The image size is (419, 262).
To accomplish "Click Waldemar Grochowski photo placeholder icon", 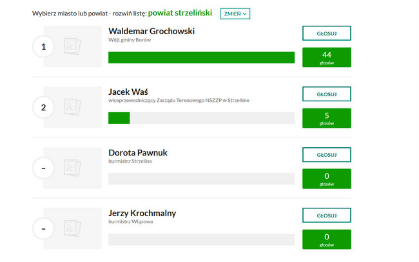I will pyautogui.click(x=72, y=46).
